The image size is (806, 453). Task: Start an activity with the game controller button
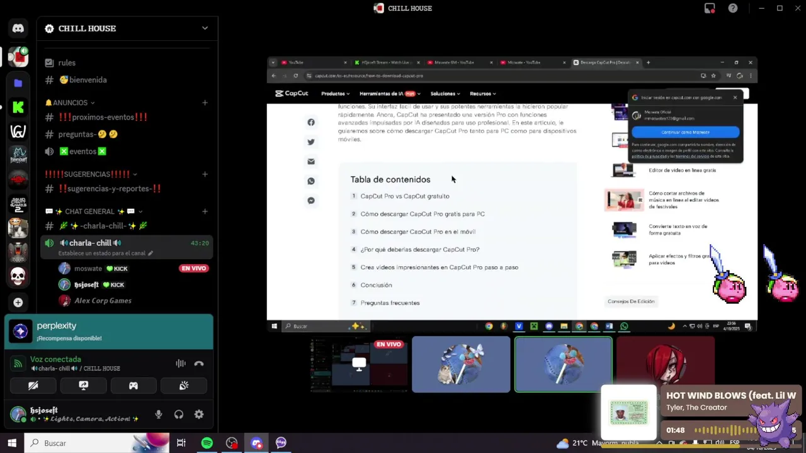pos(133,386)
